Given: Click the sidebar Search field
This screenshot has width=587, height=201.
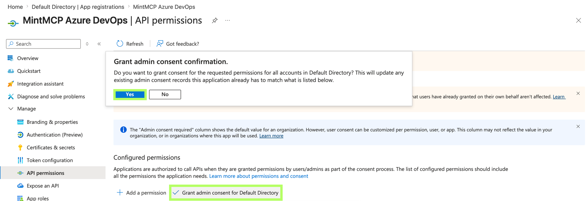Looking at the screenshot, I should point(43,44).
